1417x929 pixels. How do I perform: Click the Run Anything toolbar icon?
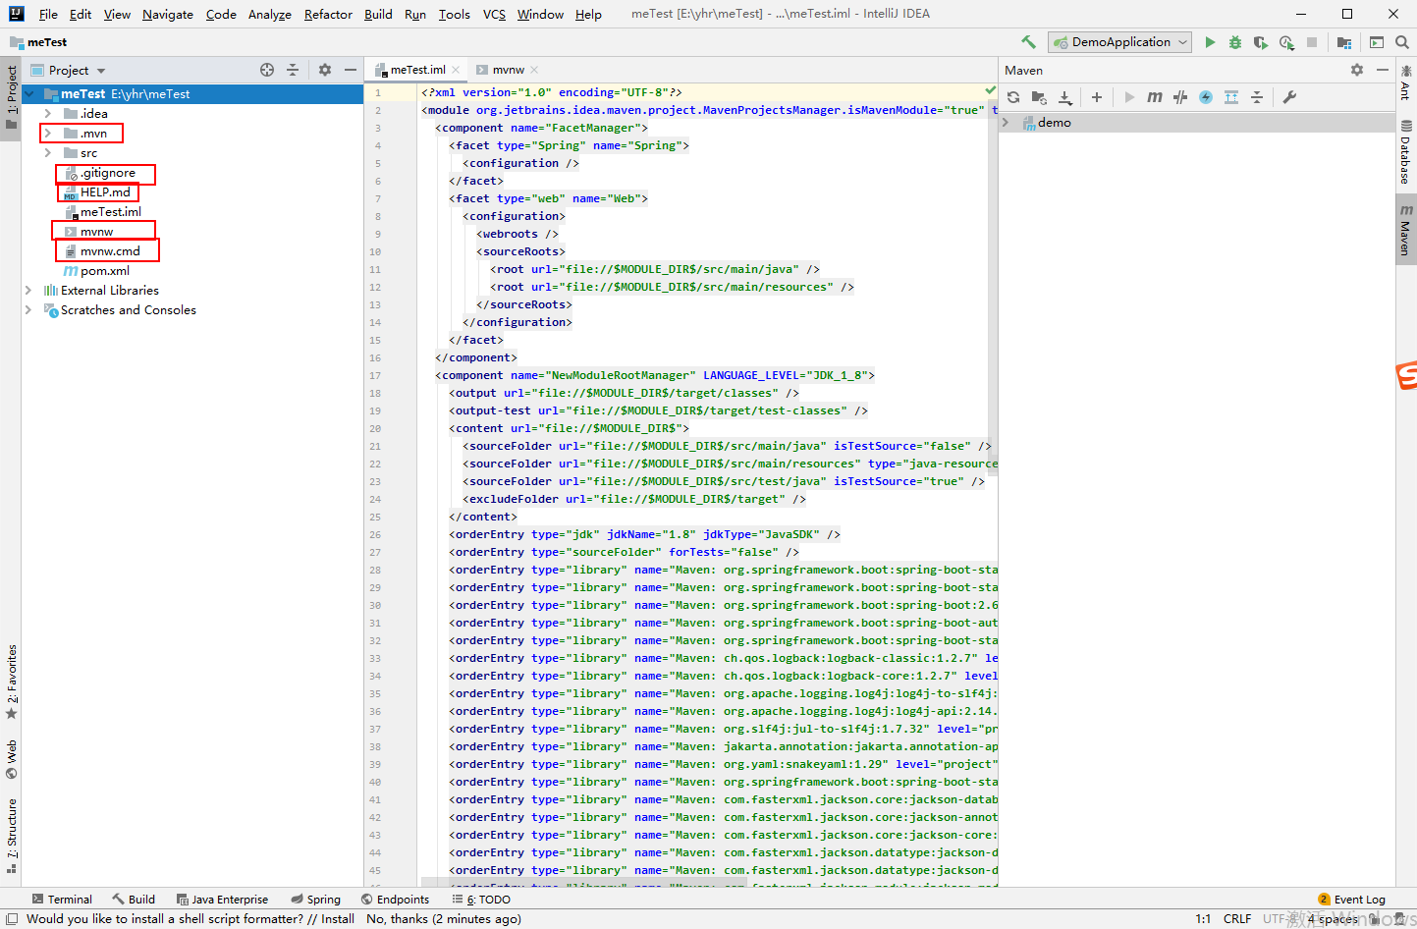click(1377, 42)
